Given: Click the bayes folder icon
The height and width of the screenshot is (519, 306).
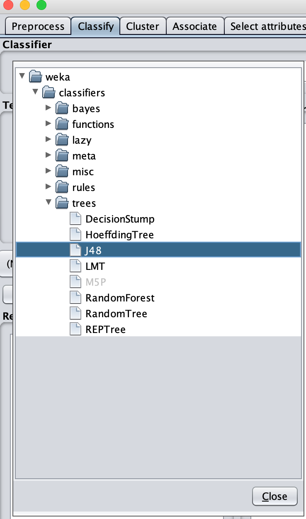Looking at the screenshot, I should pyautogui.click(x=62, y=109).
